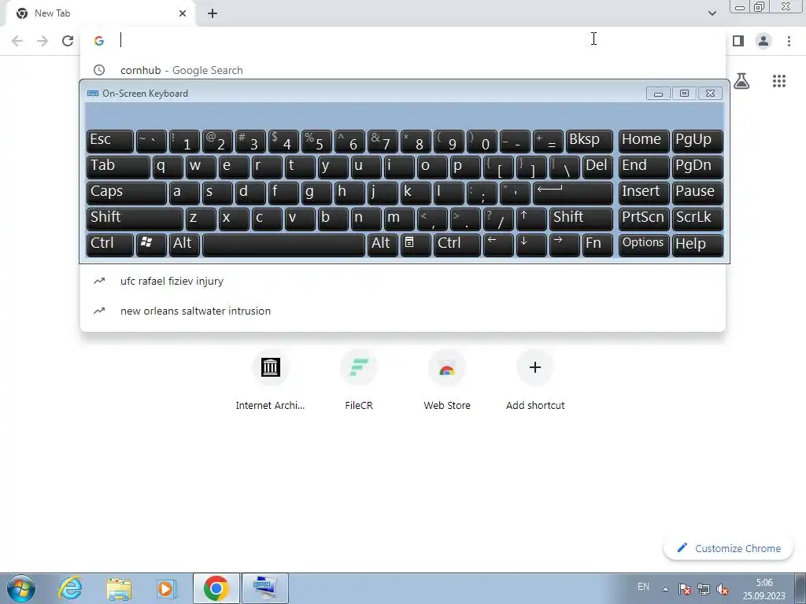
Task: Open the Web Store shortcut
Action: (447, 380)
